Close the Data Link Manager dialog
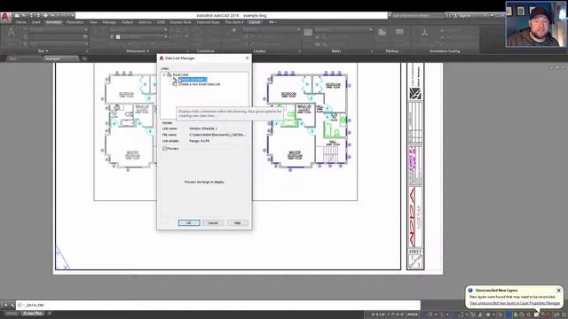568x319 pixels. (x=247, y=58)
